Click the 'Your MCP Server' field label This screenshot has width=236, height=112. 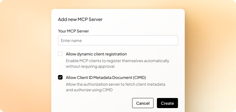pyautogui.click(x=73, y=31)
